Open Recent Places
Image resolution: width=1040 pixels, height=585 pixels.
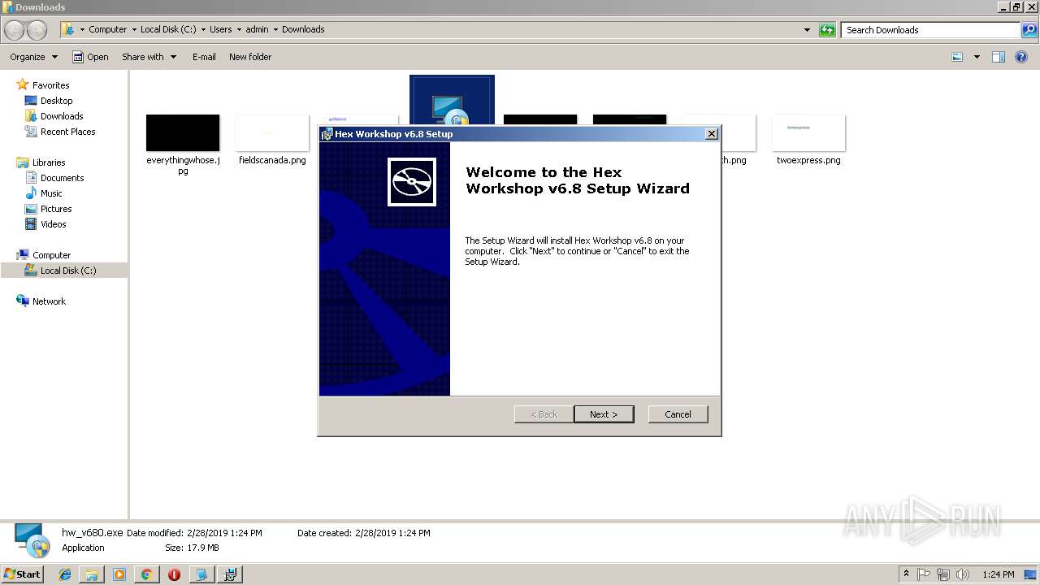click(67, 132)
